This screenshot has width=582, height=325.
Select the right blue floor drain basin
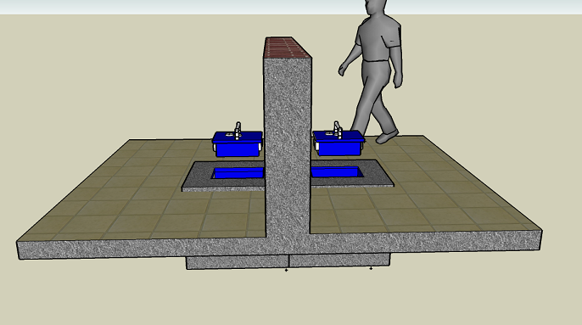(x=337, y=172)
